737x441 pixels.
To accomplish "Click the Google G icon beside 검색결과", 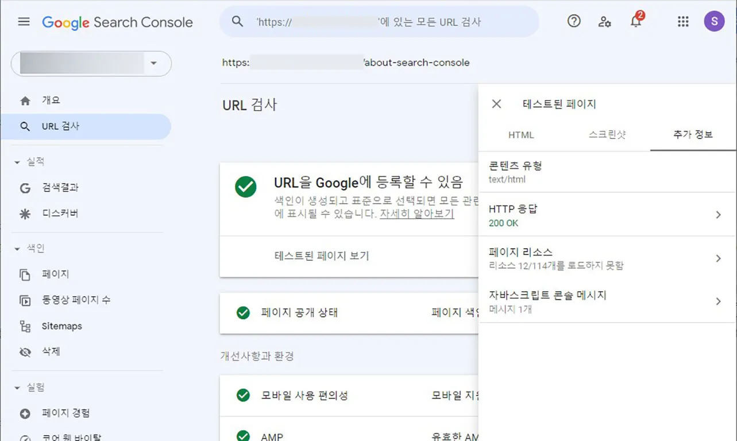I will click(25, 188).
